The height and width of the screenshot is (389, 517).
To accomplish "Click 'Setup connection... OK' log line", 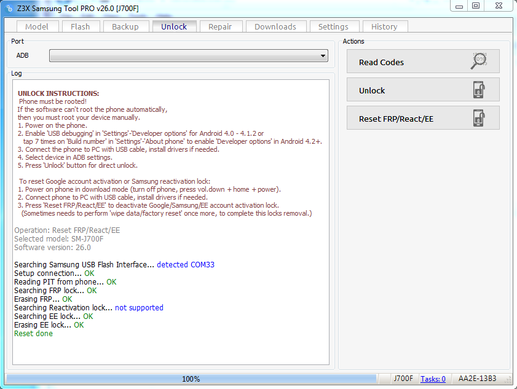I will [x=54, y=273].
